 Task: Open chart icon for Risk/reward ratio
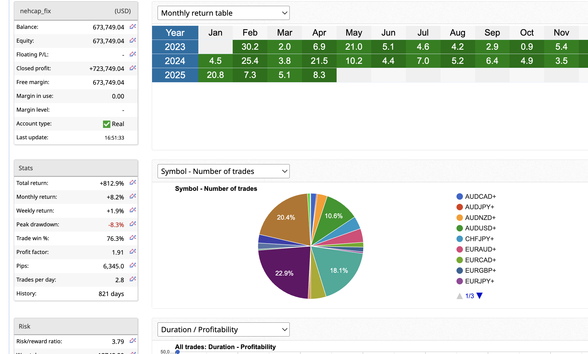click(132, 341)
